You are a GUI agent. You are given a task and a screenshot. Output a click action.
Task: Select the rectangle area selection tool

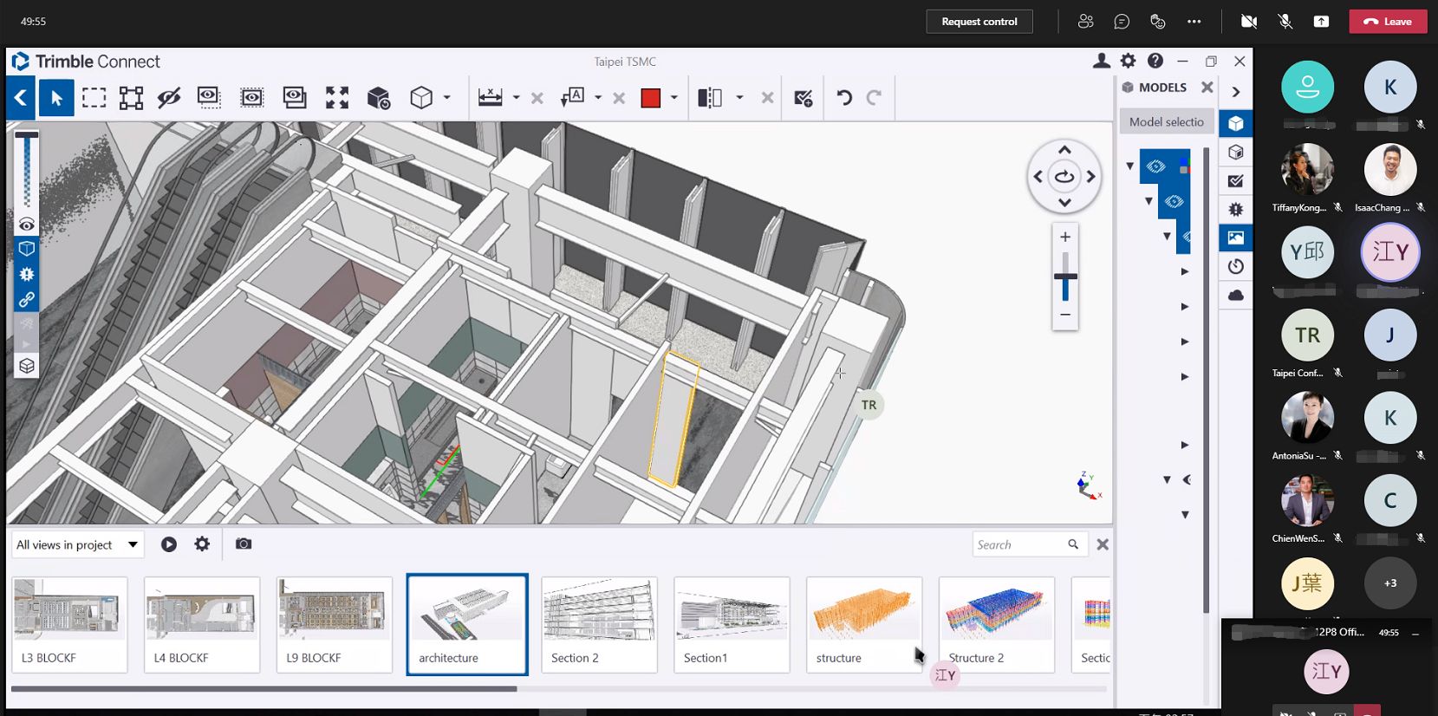click(x=94, y=98)
